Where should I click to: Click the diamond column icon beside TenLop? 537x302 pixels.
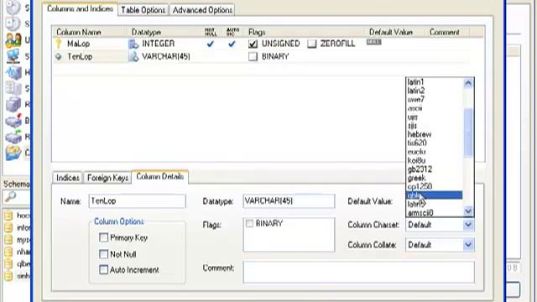pos(59,56)
